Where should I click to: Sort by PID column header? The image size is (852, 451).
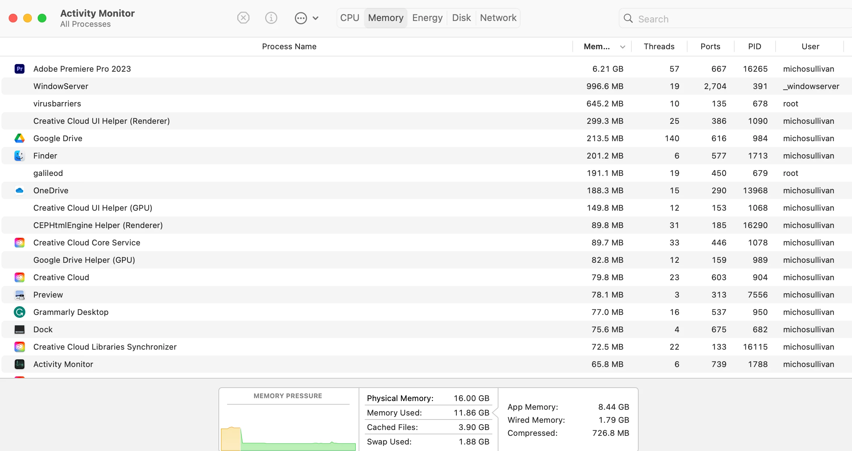[x=755, y=46]
